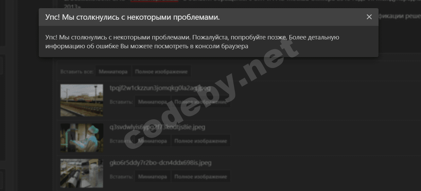This screenshot has width=421, height=191.
Task: Open the factory machinery image thumbnail
Action: (82, 173)
